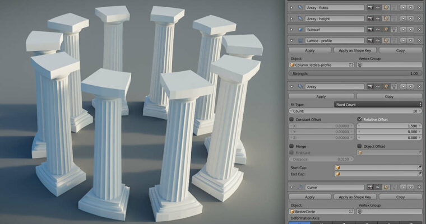Apply Curve modifier as Shape Key
426x224 pixels.
click(355, 197)
